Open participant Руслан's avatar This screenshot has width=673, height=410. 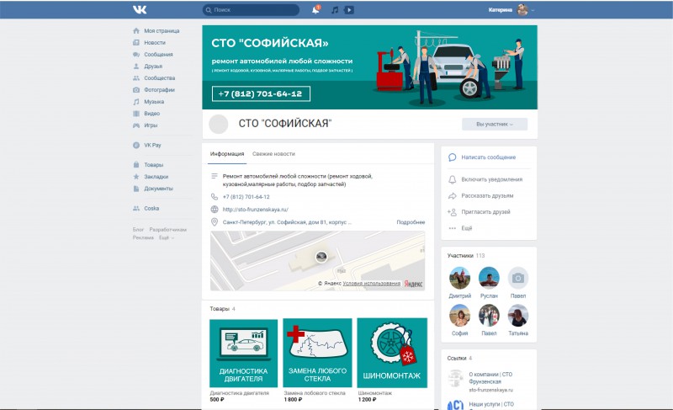pos(489,278)
